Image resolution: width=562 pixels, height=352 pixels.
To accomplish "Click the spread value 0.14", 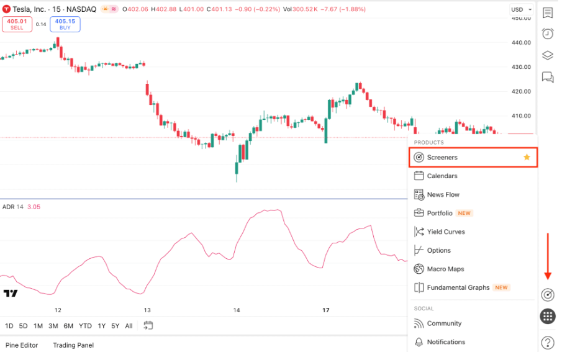I will point(41,24).
